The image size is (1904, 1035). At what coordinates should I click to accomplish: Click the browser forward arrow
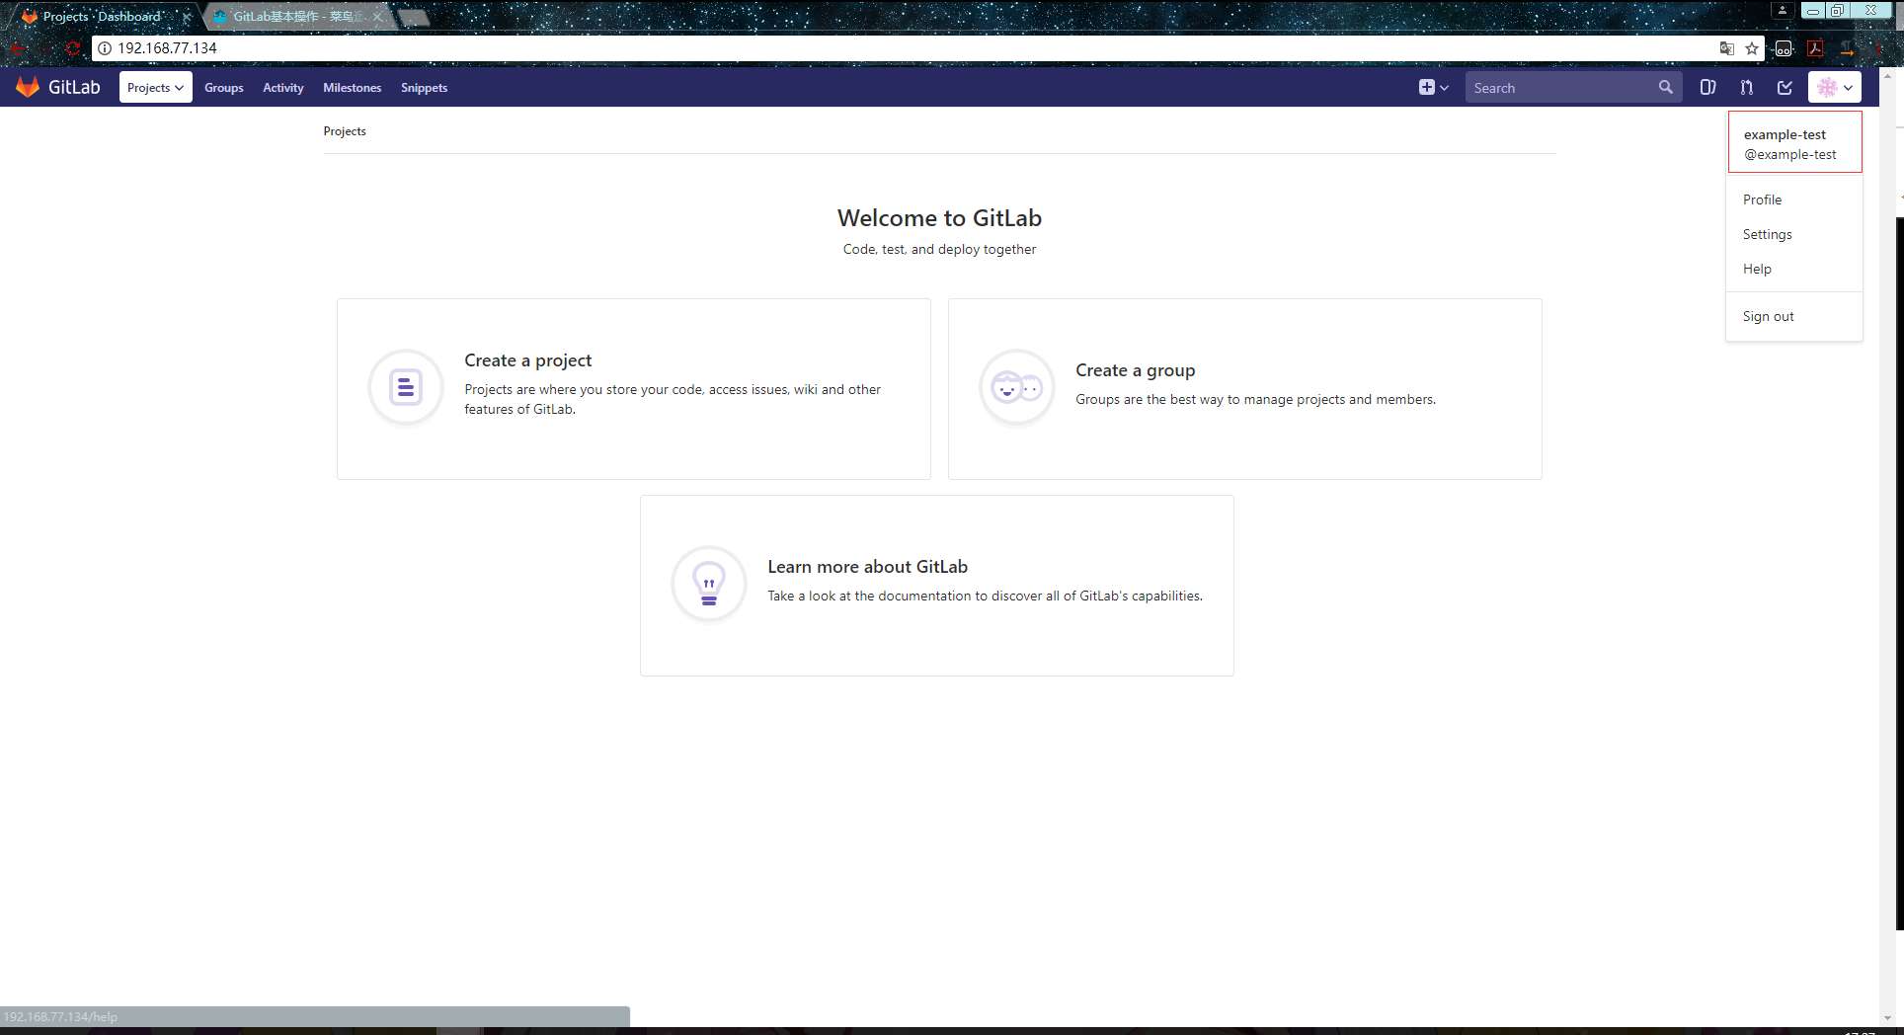45,47
